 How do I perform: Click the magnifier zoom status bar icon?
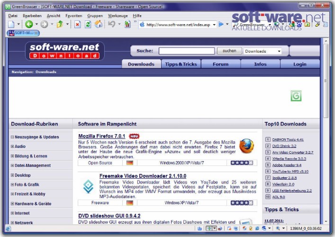(x=278, y=228)
